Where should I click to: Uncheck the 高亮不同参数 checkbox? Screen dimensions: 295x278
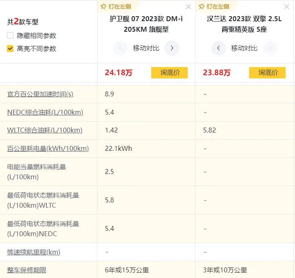[10, 48]
